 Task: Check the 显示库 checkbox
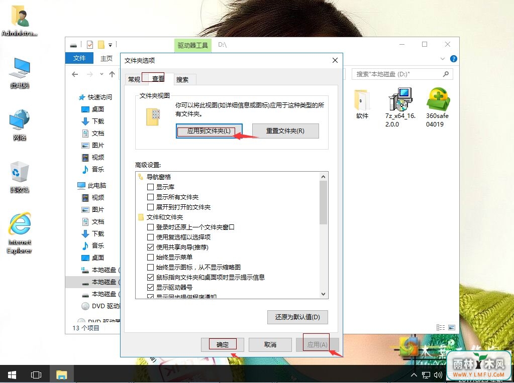[150, 187]
